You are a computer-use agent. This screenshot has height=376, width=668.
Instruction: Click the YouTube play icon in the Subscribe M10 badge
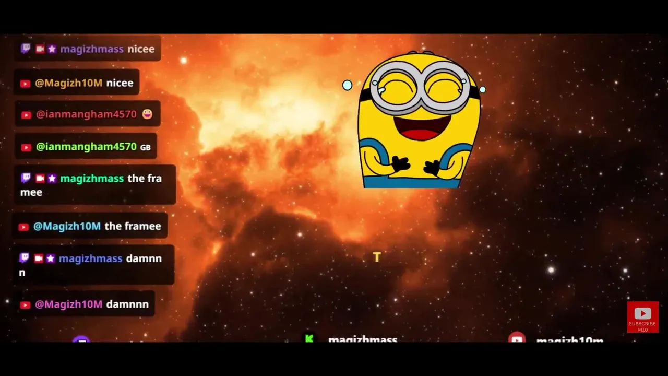coord(642,313)
